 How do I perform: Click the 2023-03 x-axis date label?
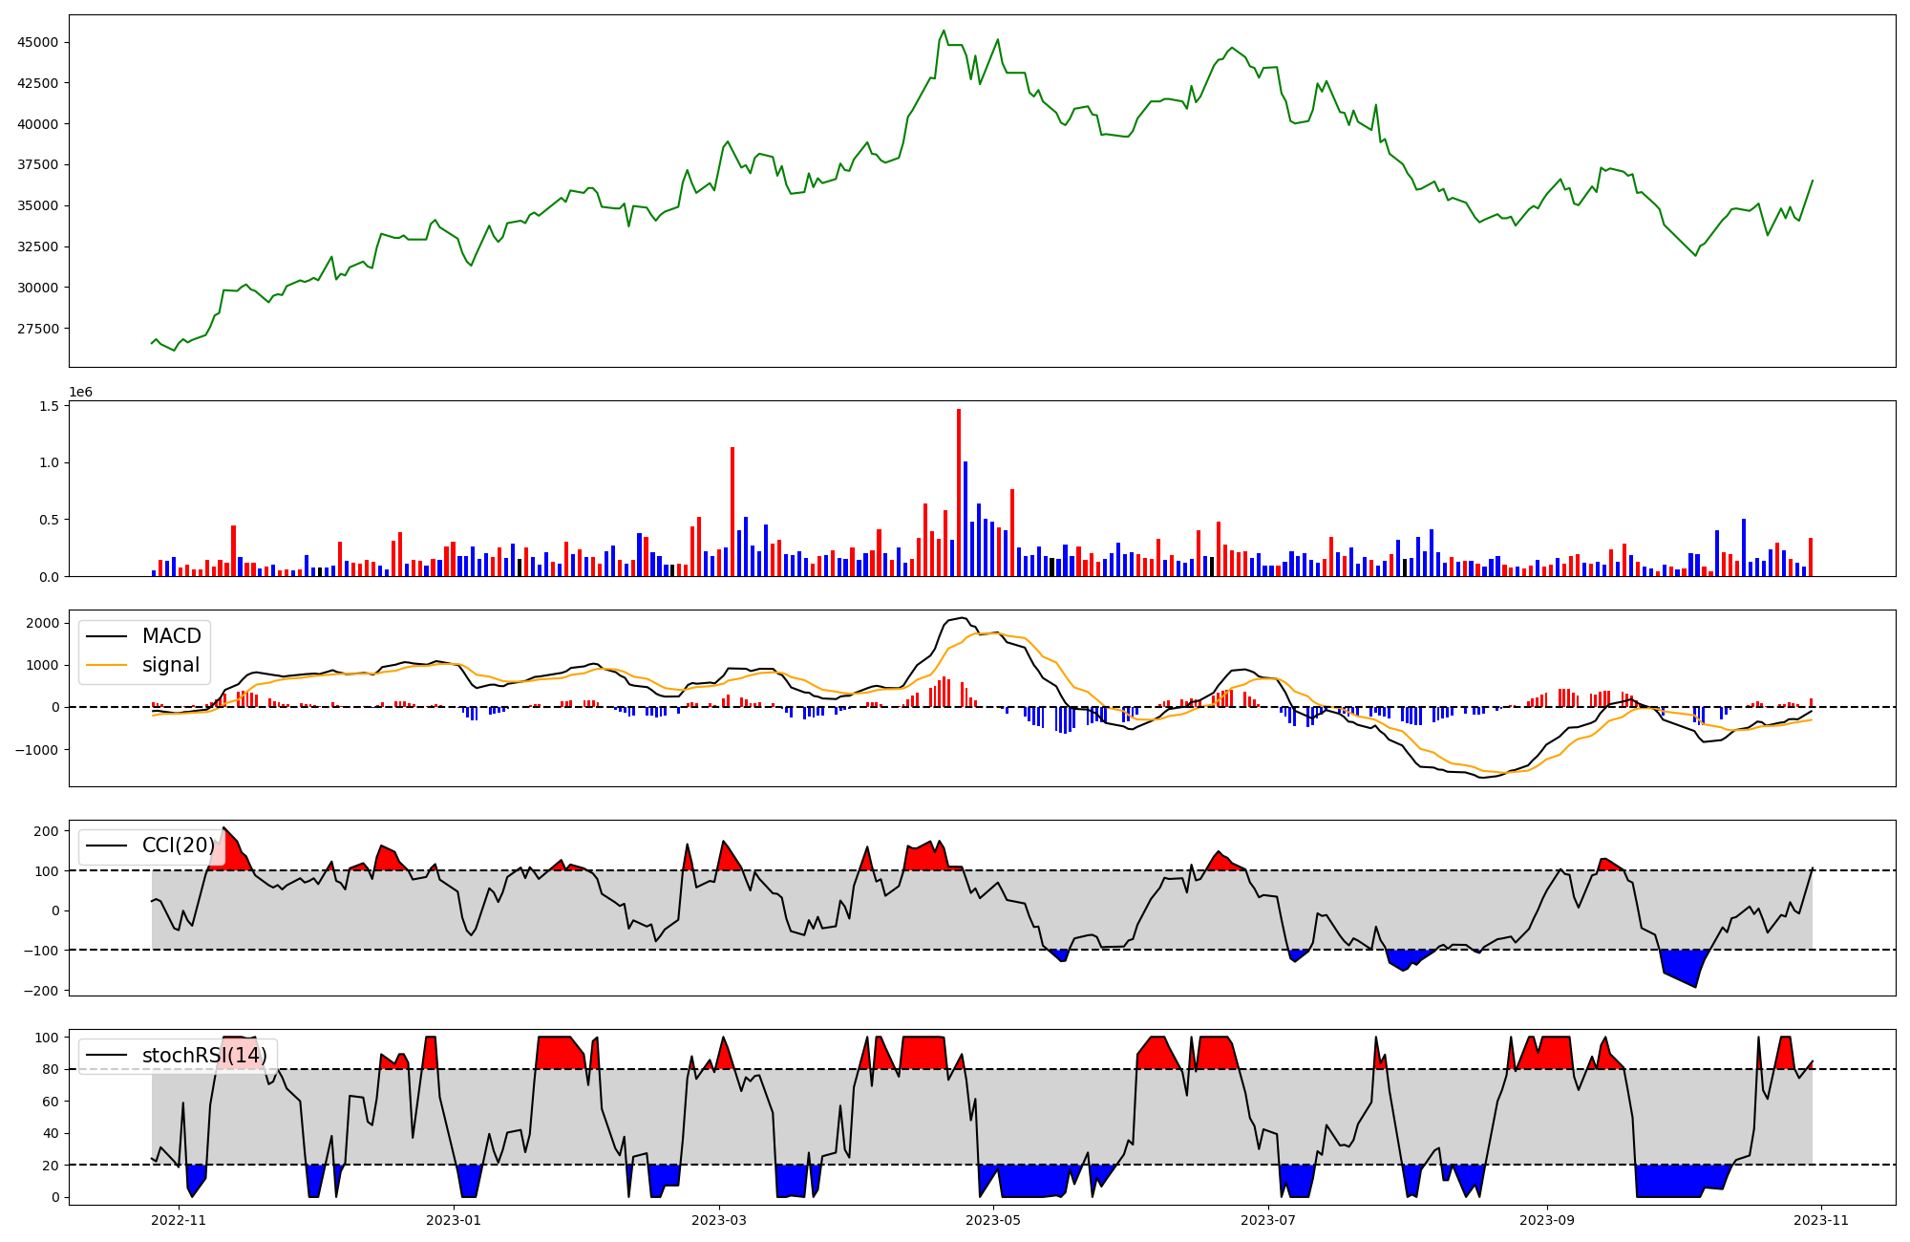pos(719,1220)
